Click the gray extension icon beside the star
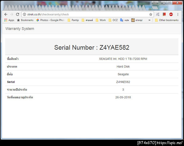184x146 pixels. 158,14
